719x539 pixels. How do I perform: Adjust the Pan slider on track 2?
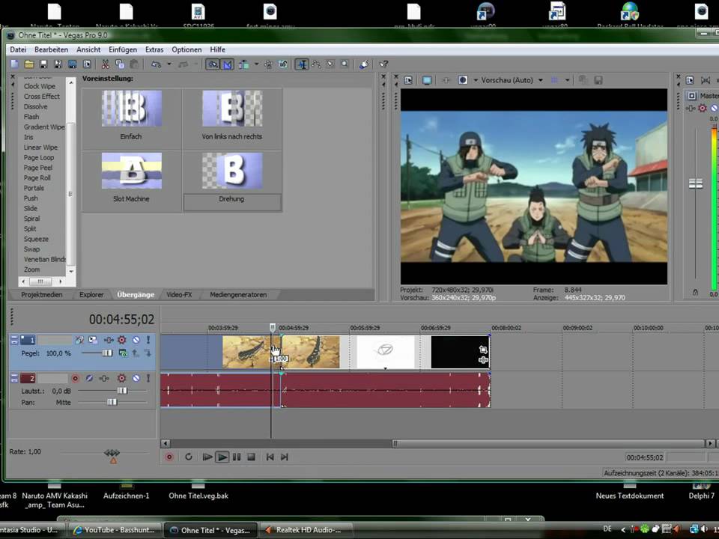point(112,403)
